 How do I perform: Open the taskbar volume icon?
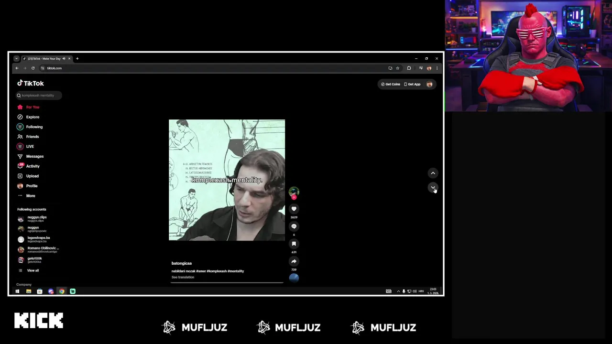click(x=414, y=291)
